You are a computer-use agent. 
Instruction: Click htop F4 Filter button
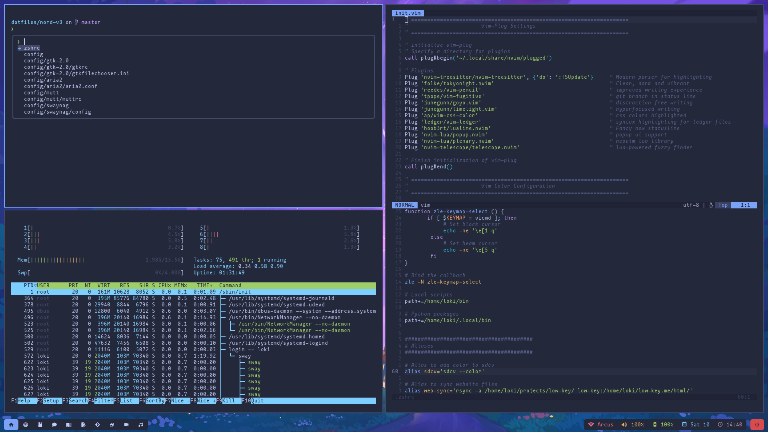tap(101, 401)
